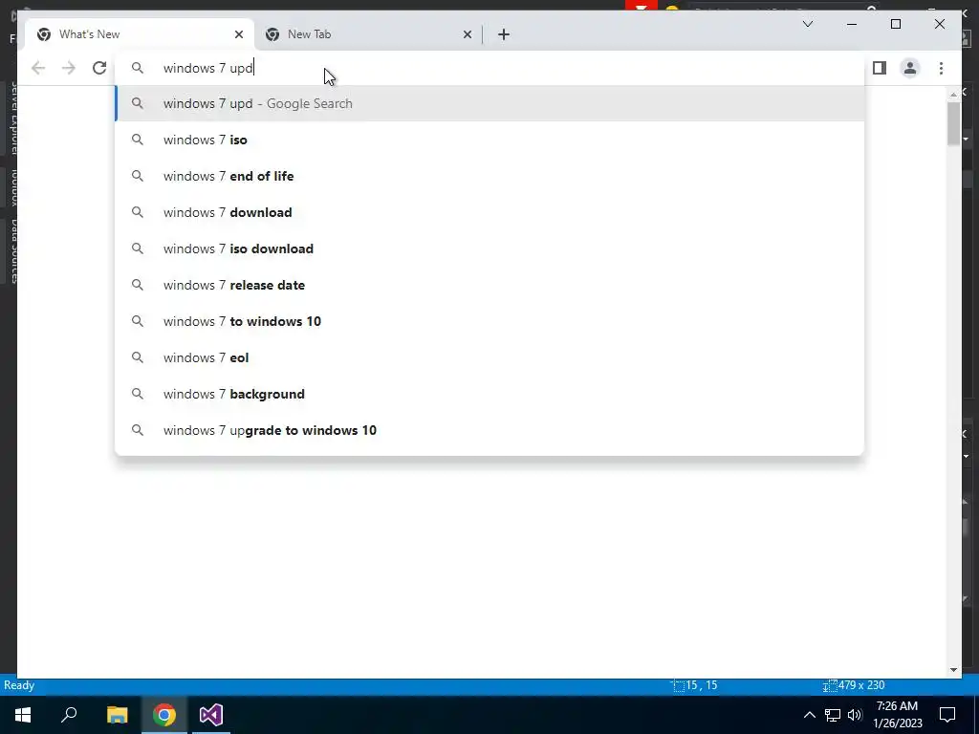The height and width of the screenshot is (734, 979).
Task: Select 'windows 7 upgrade to windows 10' suggestion
Action: coord(489,430)
